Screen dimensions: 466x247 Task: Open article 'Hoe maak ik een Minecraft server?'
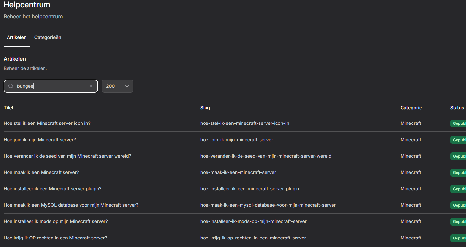pos(41,172)
